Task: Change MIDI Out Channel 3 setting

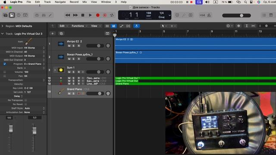Action: (x=34, y=60)
